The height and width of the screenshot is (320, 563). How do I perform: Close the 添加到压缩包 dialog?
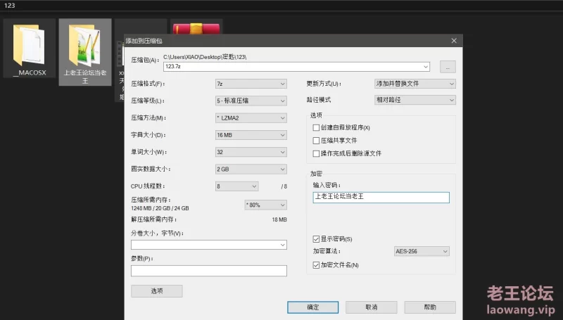pyautogui.click(x=454, y=41)
